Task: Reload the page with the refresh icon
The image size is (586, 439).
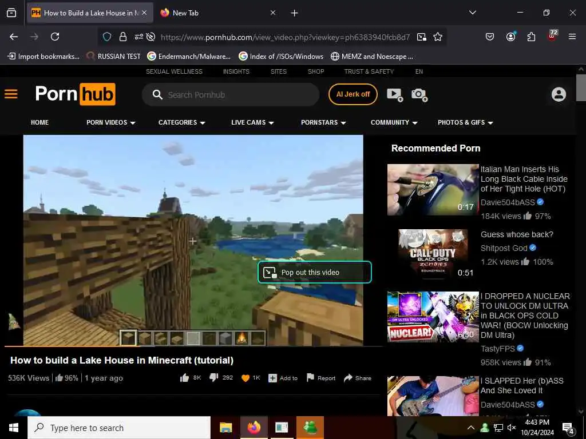Action: (x=55, y=37)
